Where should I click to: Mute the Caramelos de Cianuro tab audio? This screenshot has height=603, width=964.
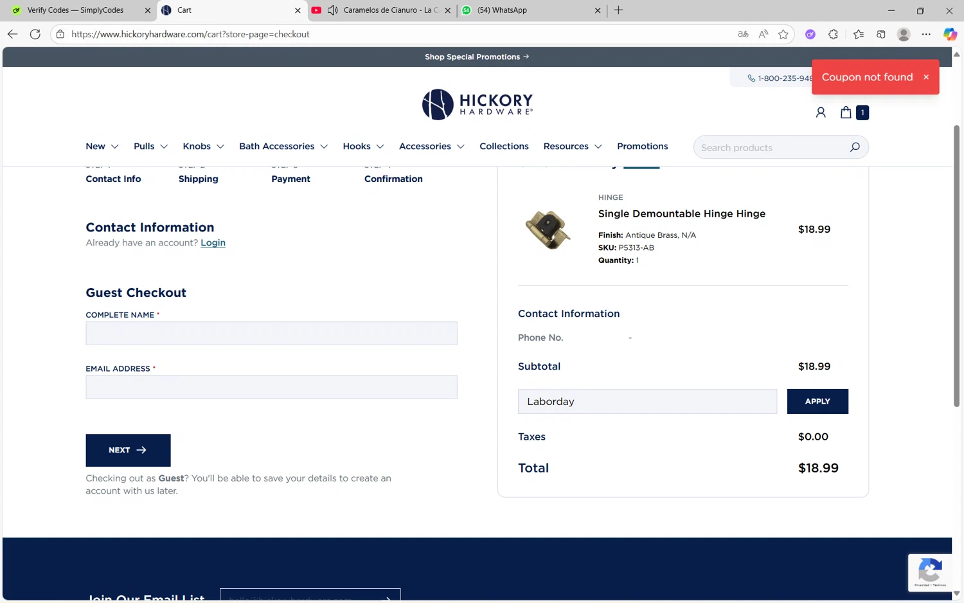[333, 10]
